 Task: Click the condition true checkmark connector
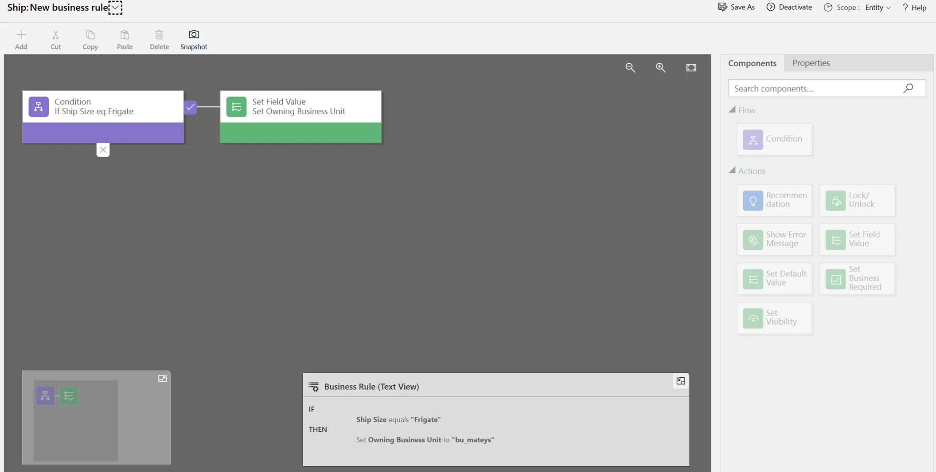tap(190, 107)
